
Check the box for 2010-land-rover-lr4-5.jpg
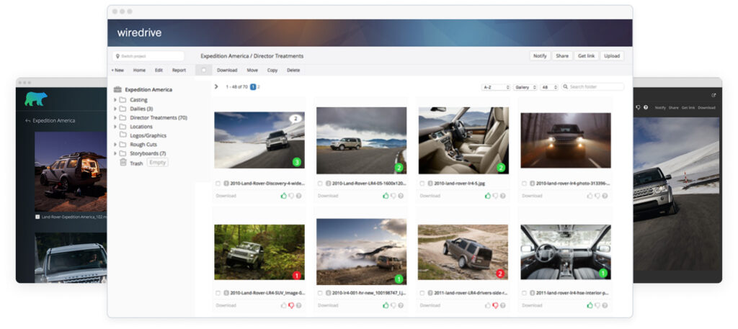(422, 184)
